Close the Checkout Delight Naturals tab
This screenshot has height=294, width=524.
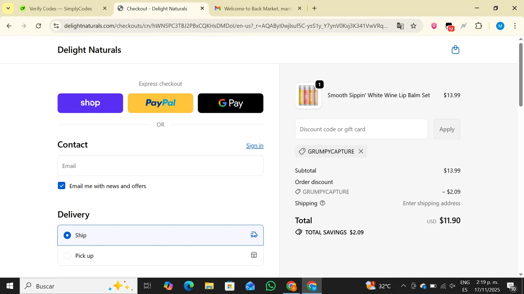click(x=202, y=8)
